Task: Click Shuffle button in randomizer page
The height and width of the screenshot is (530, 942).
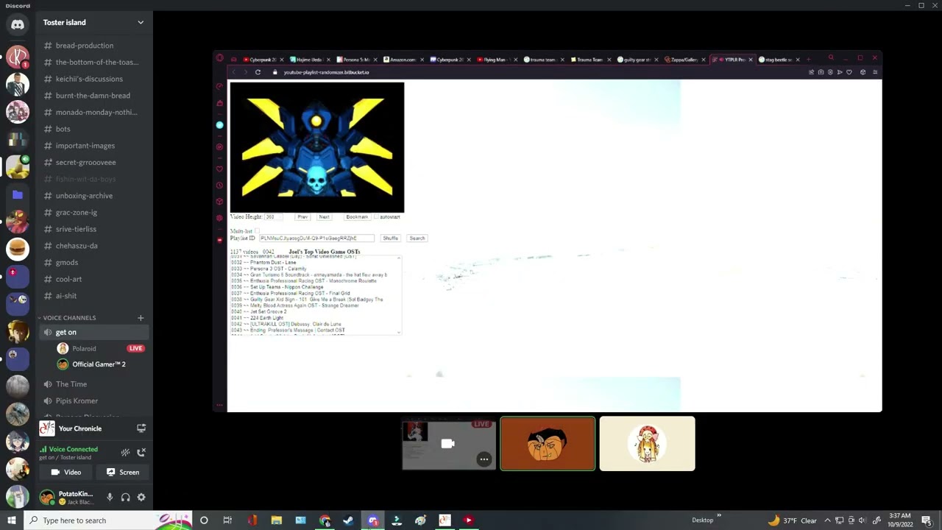Action: pyautogui.click(x=390, y=239)
